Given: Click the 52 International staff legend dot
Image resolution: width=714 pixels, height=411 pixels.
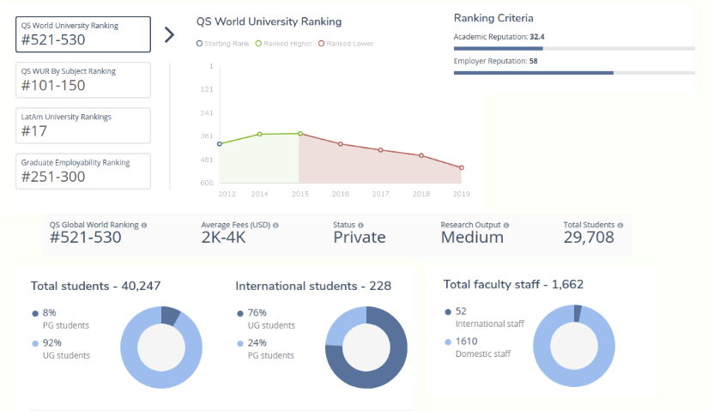Looking at the screenshot, I should tap(448, 311).
